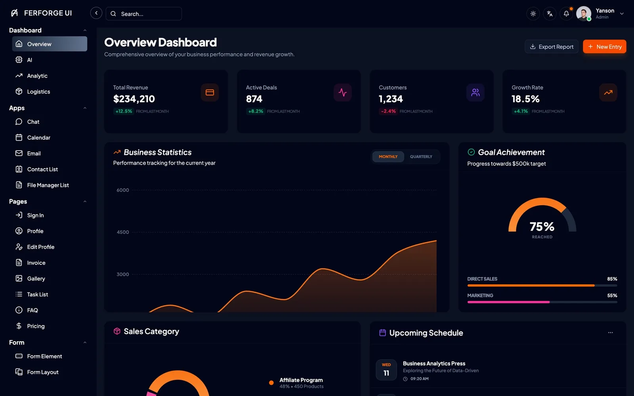Click the Form Element icon

19,356
